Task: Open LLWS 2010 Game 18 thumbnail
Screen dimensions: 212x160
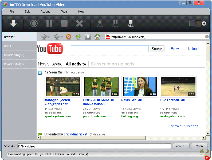Action: click(101, 87)
